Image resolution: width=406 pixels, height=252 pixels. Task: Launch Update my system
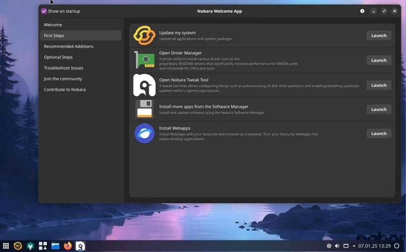[379, 35]
